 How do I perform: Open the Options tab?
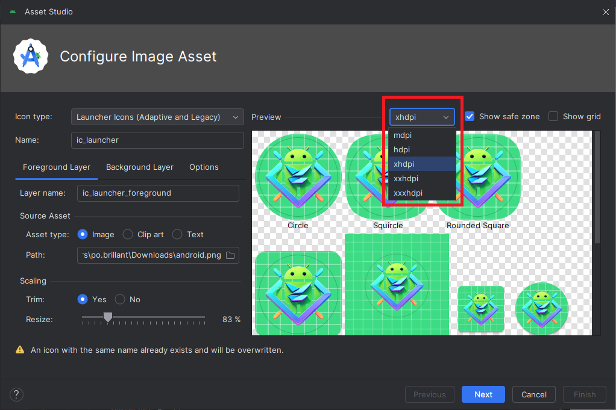[204, 167]
